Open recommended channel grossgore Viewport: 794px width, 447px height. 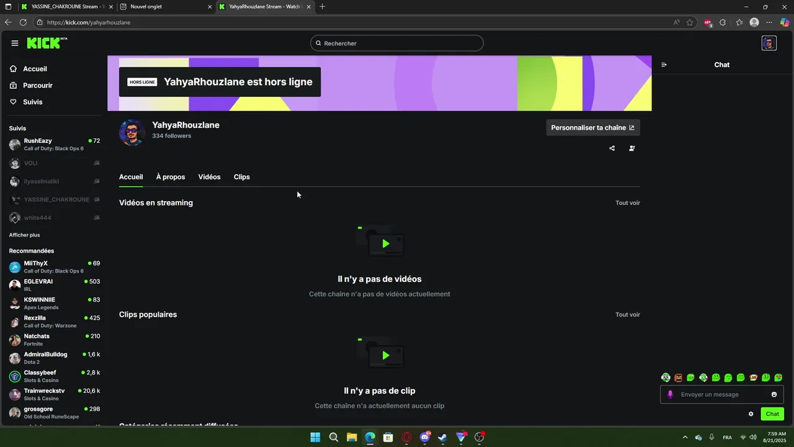[x=55, y=412]
